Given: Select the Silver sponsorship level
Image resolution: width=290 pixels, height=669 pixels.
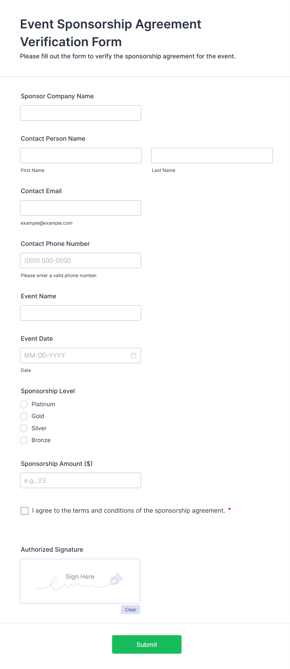Looking at the screenshot, I should (24, 428).
